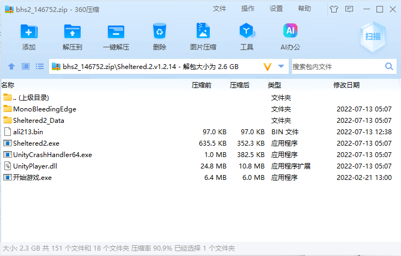Click the MonoBleedingEdge folder icon
The width and height of the screenshot is (401, 256).
(x=8, y=109)
